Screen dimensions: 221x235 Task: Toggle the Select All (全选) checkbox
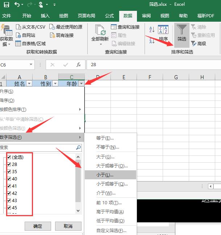pyautogui.click(x=9, y=157)
